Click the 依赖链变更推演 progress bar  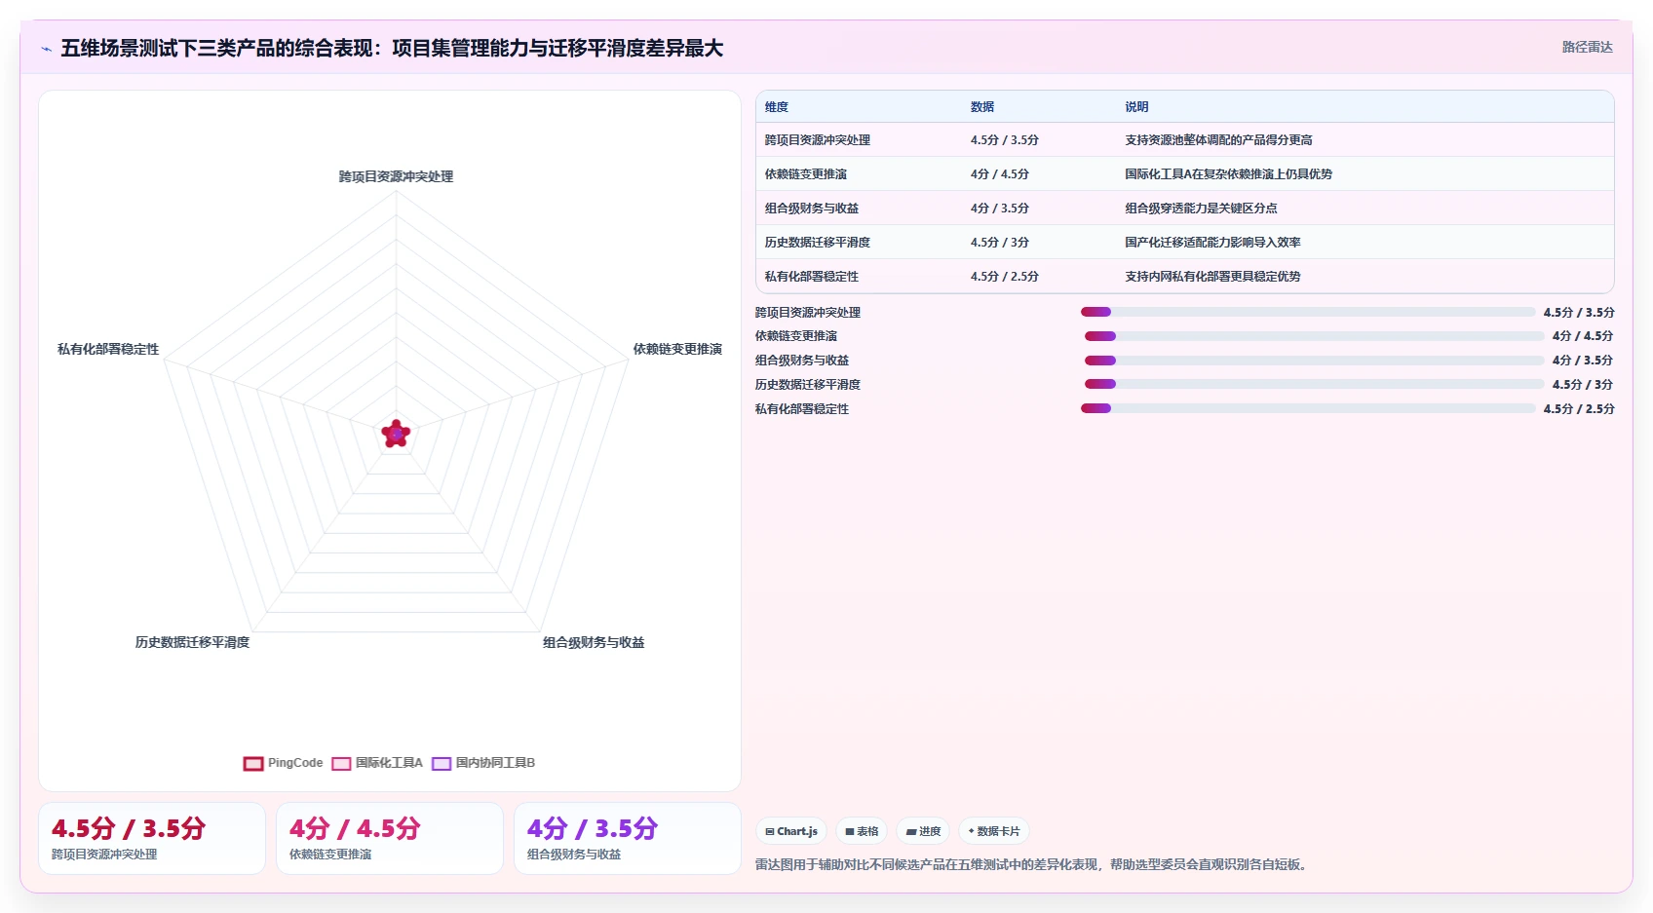pos(1314,336)
